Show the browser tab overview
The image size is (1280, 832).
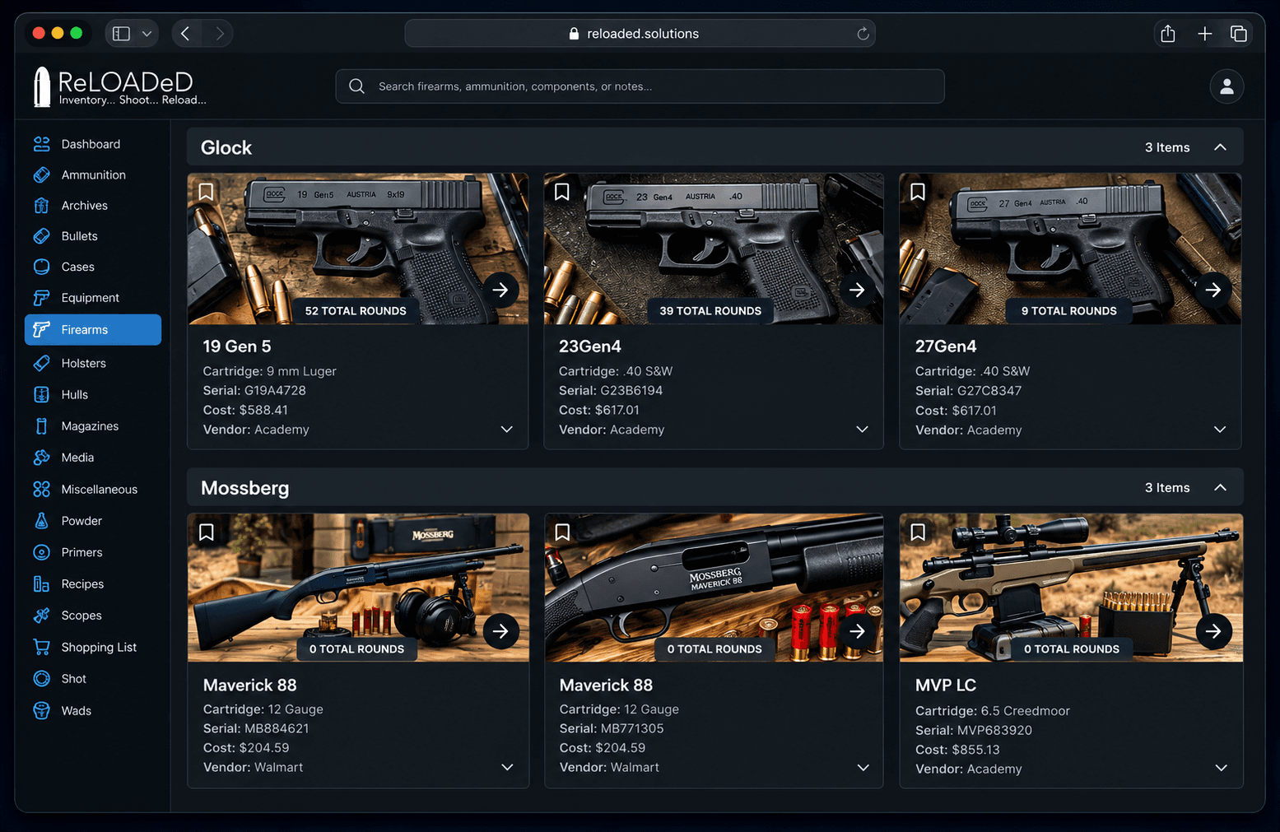(1238, 34)
